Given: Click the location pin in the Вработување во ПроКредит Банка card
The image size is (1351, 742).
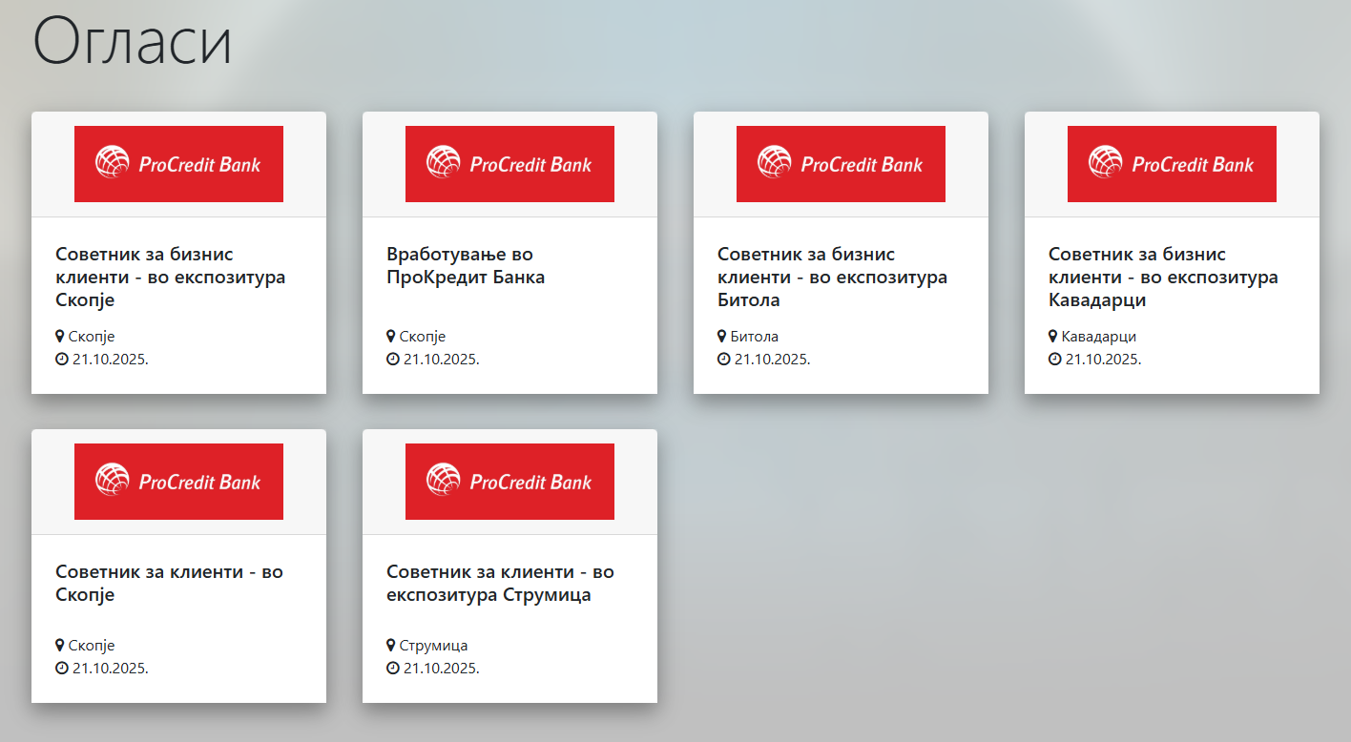Looking at the screenshot, I should (x=390, y=337).
